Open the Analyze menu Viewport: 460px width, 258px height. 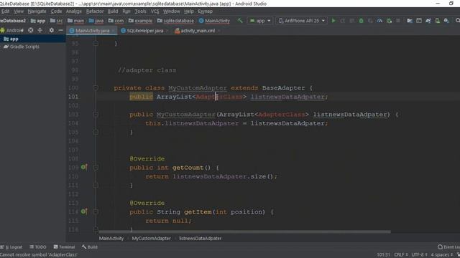click(73, 11)
